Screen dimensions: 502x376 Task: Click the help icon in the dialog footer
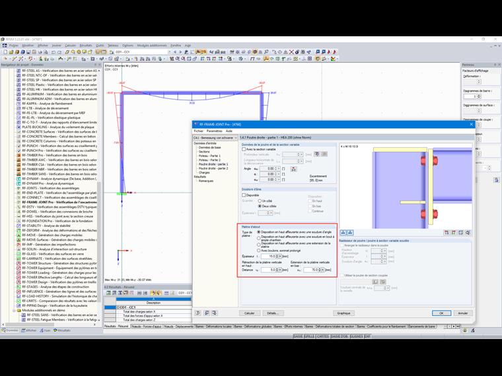198,313
